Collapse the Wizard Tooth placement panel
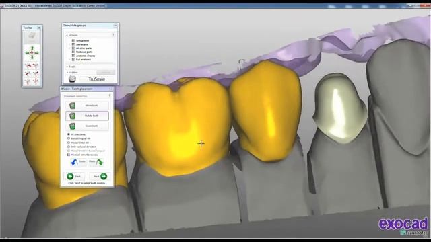431x242 pixels. click(x=111, y=89)
